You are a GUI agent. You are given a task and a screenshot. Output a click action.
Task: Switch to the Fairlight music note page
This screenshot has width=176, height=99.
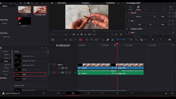pos(117,93)
